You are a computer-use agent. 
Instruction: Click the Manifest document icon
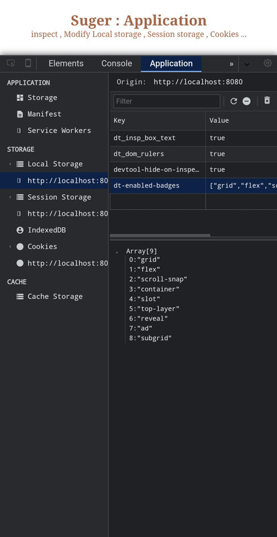20,114
